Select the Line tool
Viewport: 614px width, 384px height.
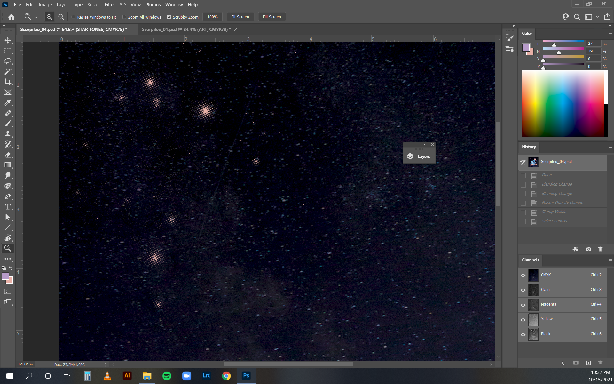point(8,228)
